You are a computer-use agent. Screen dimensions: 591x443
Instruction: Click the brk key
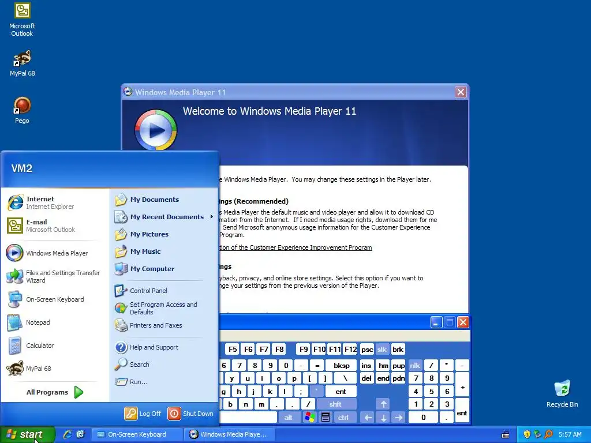point(398,350)
